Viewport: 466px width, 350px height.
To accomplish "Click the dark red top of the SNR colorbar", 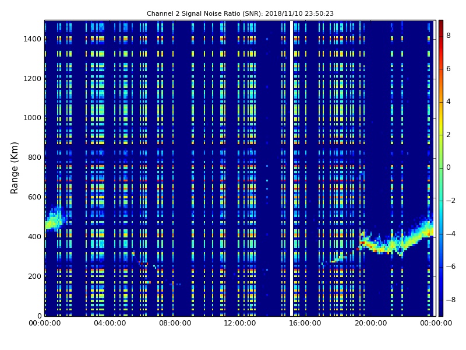I will [x=441, y=24].
